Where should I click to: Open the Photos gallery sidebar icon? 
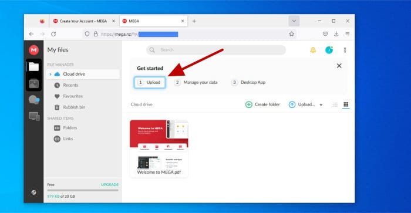(x=34, y=84)
